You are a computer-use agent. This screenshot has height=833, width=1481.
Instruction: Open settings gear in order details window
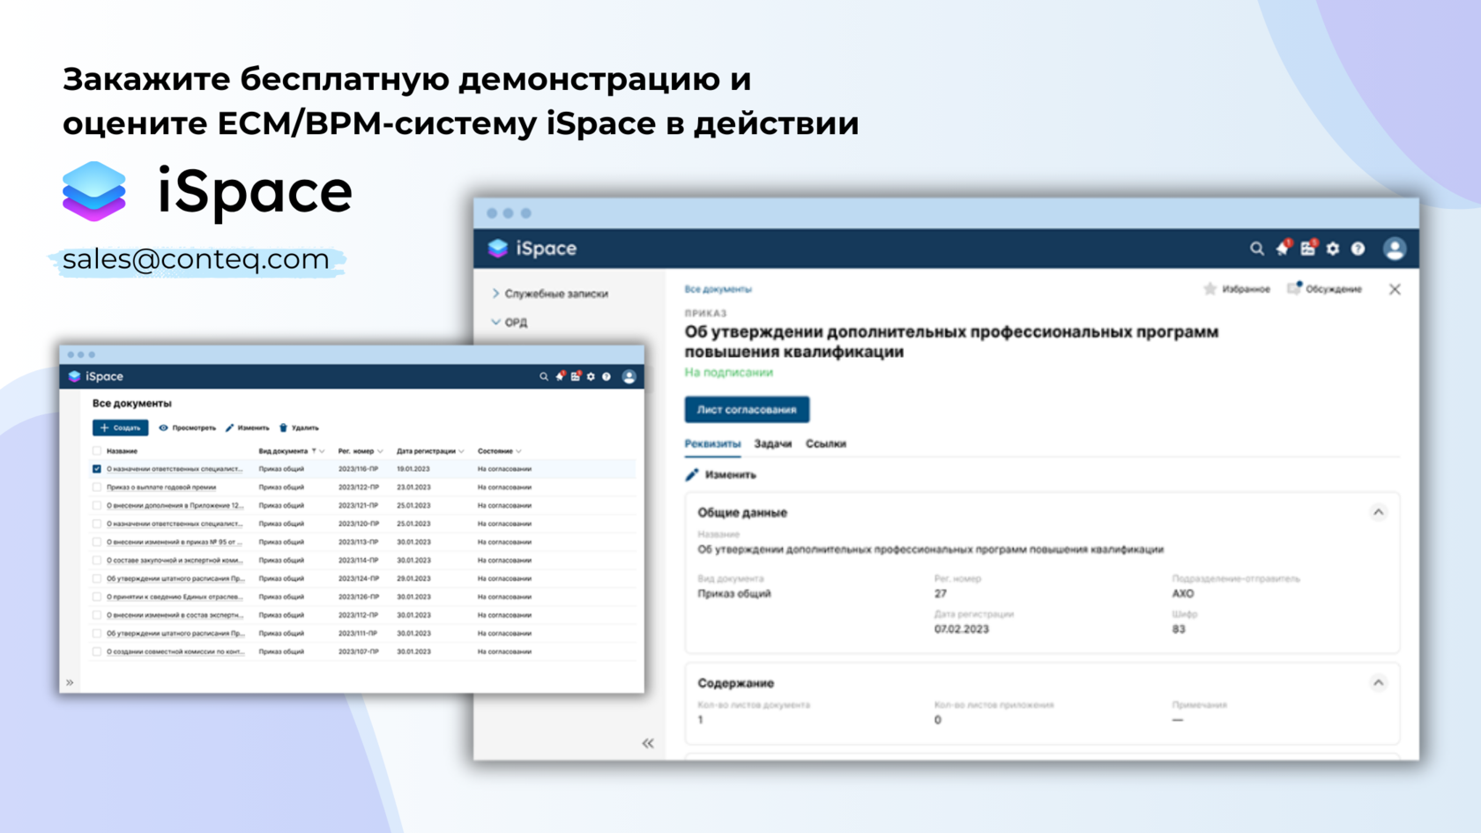coord(1333,249)
